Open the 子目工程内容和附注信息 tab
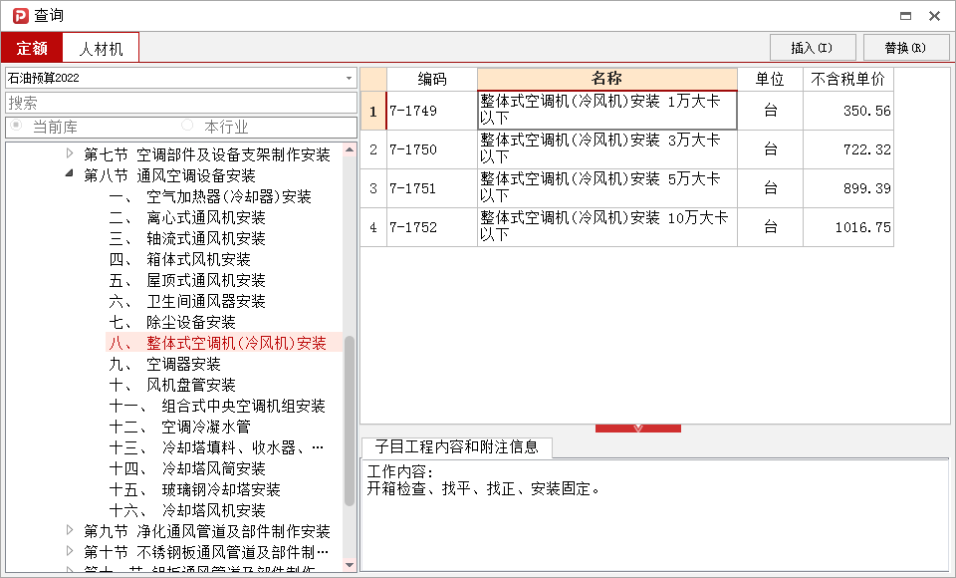The image size is (956, 578). point(456,447)
